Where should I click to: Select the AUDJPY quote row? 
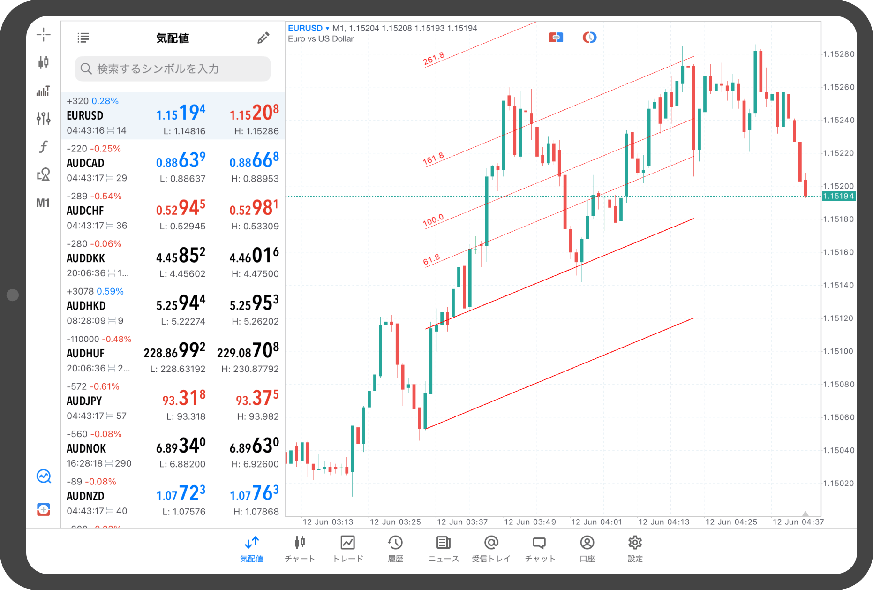[x=173, y=401]
